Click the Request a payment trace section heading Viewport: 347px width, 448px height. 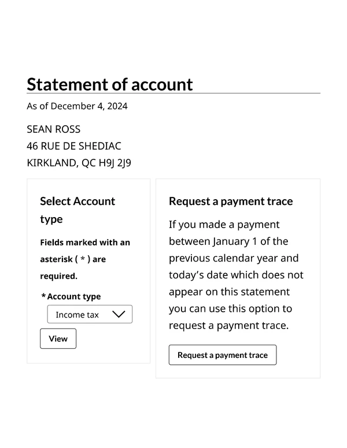tap(231, 201)
